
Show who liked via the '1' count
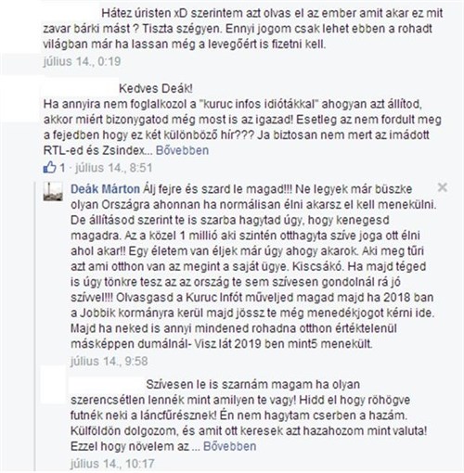pos(62,168)
